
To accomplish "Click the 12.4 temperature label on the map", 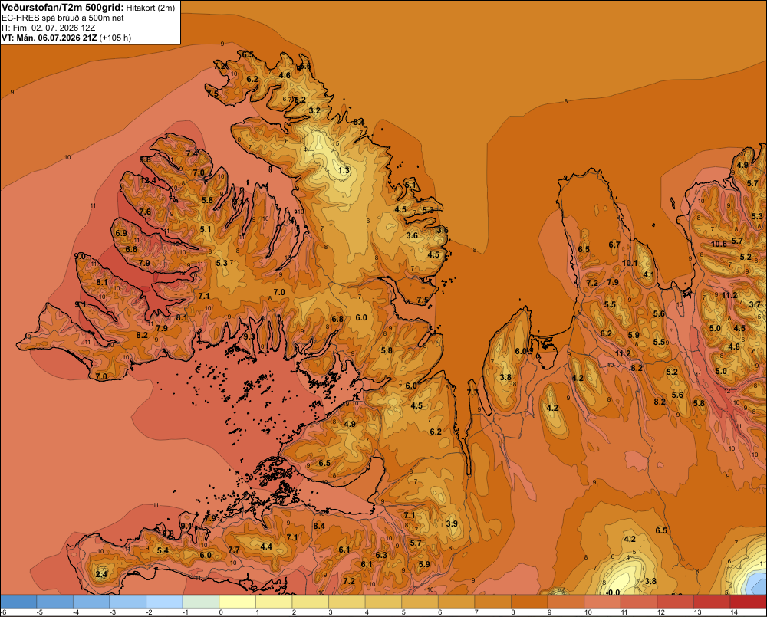I will click(148, 180).
